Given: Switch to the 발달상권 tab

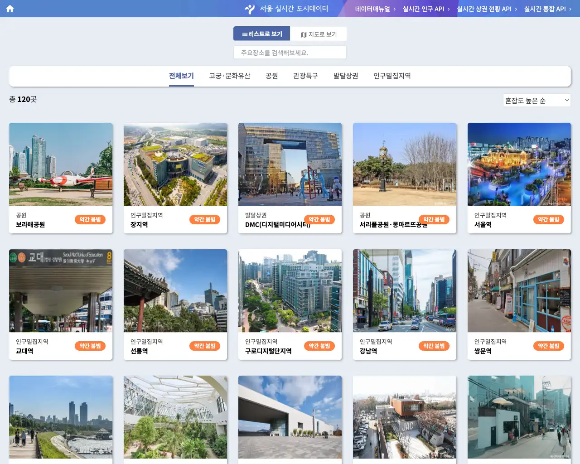Looking at the screenshot, I should pyautogui.click(x=346, y=76).
